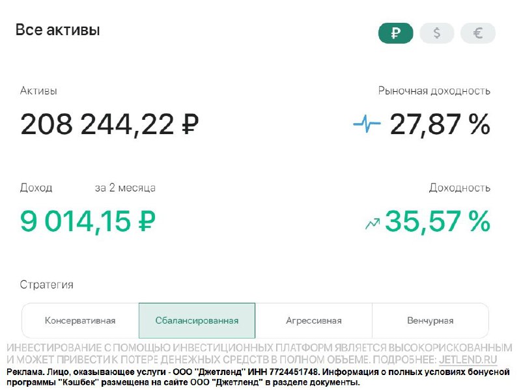Screen dimensions: 521x390
Task: Click the 208 244,22 ₽ assets value
Action: point(109,124)
